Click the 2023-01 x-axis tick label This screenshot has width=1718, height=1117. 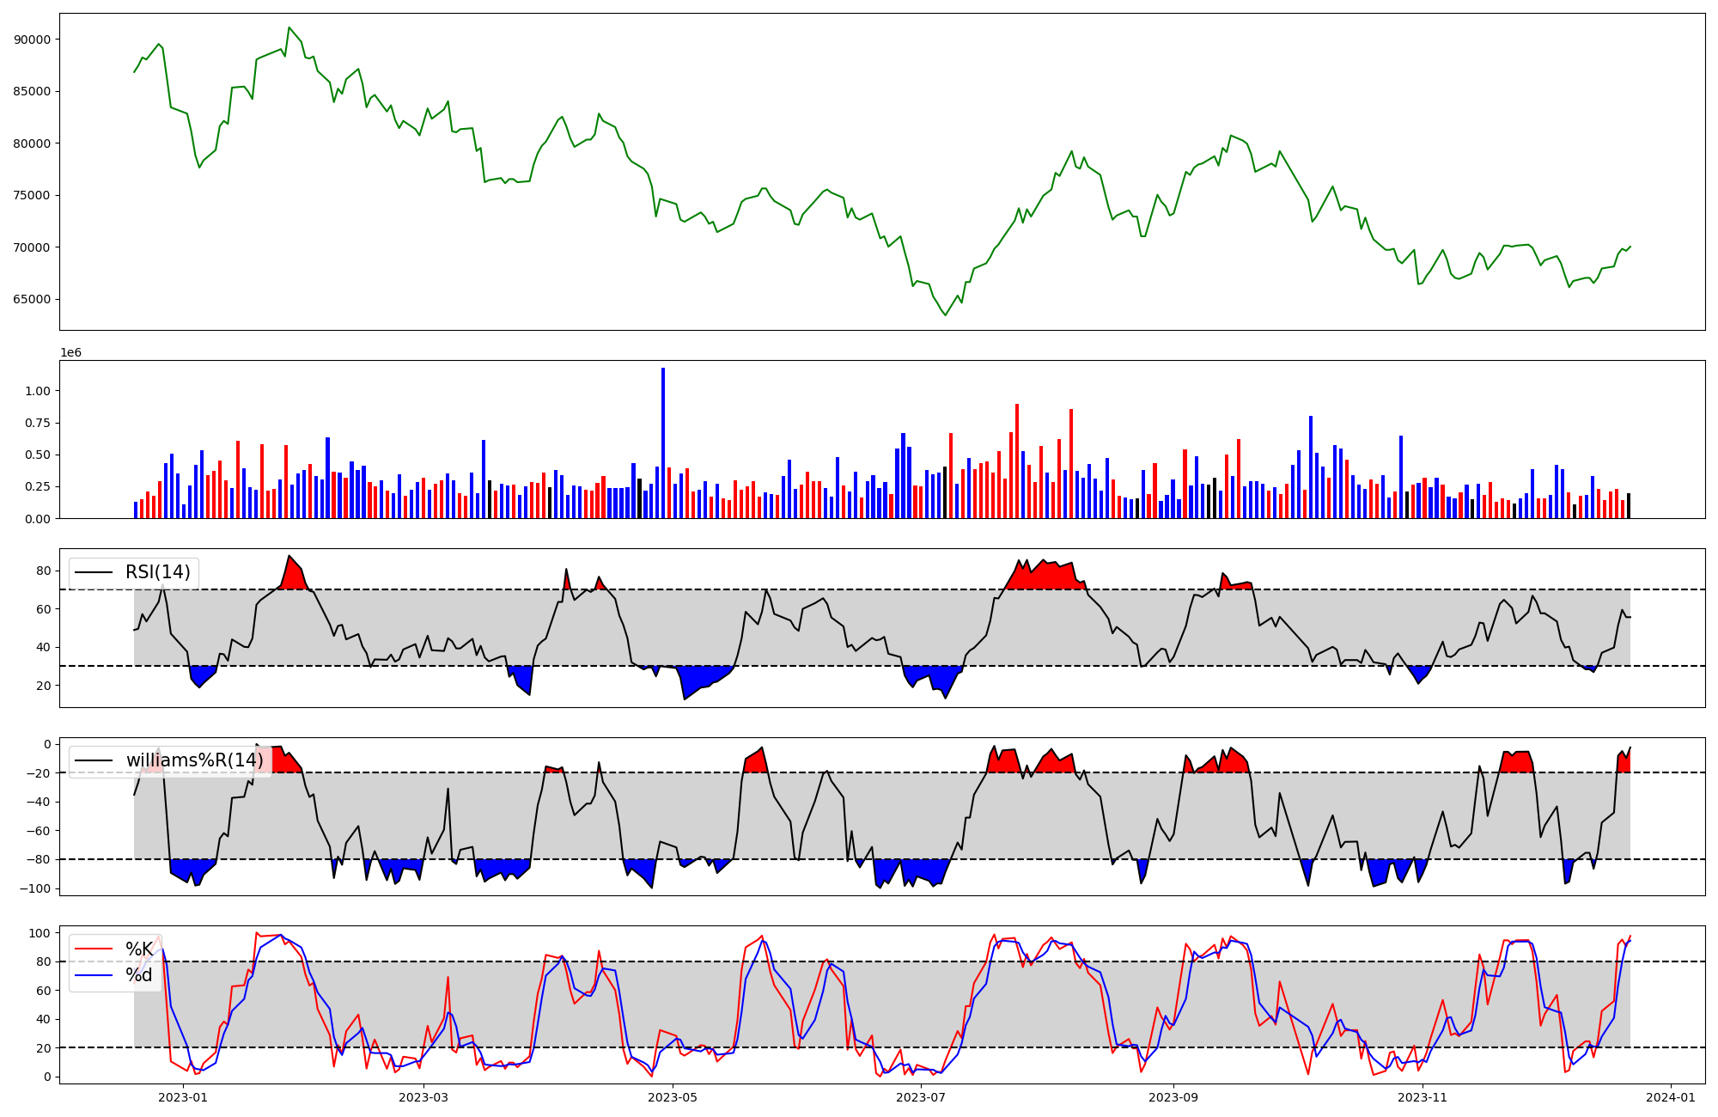coord(183,1097)
